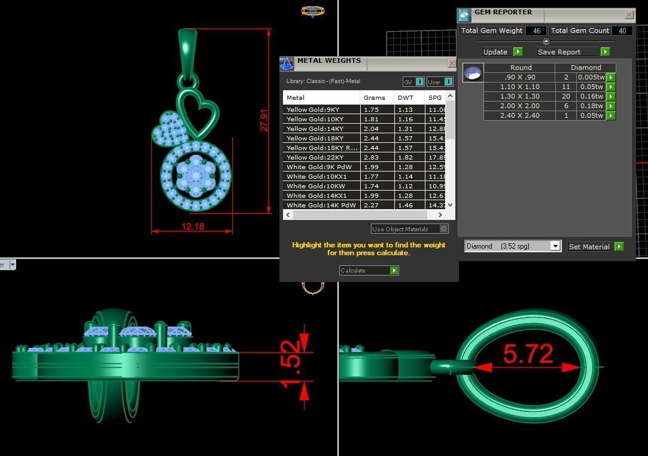
Task: Click the green arrow for 1.10 X 1.10 row
Action: pyautogui.click(x=611, y=87)
